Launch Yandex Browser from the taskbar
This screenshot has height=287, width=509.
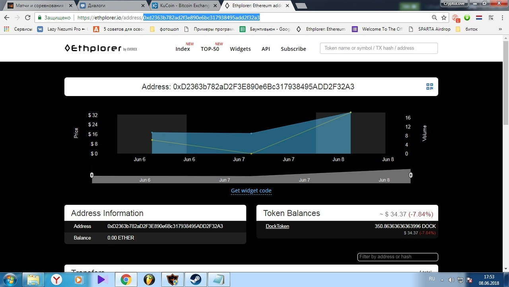(57, 279)
